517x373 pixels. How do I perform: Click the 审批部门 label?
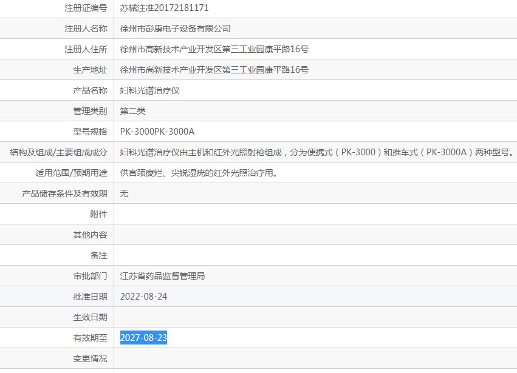click(x=90, y=276)
